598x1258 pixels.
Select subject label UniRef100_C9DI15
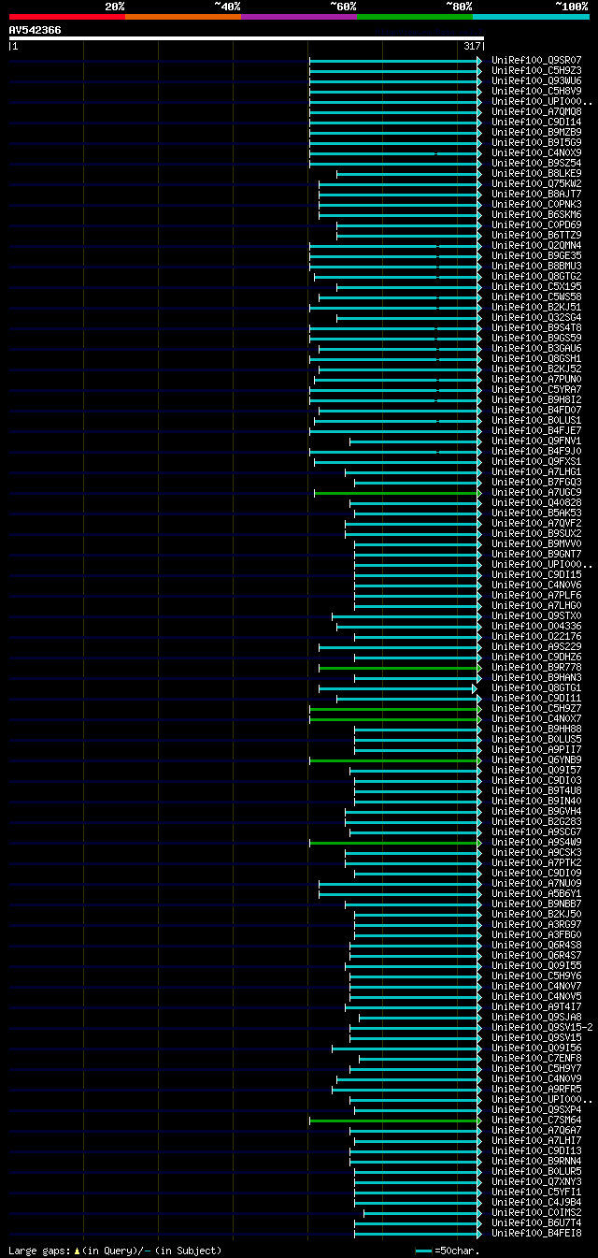535,575
